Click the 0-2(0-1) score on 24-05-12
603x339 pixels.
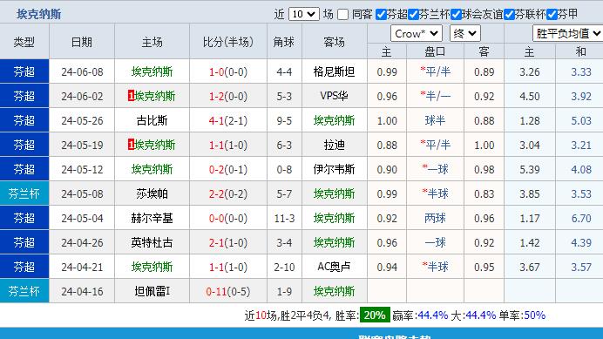[228, 169]
